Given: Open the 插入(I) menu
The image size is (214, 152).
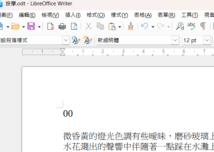Looking at the screenshot, I should click(x=73, y=15).
